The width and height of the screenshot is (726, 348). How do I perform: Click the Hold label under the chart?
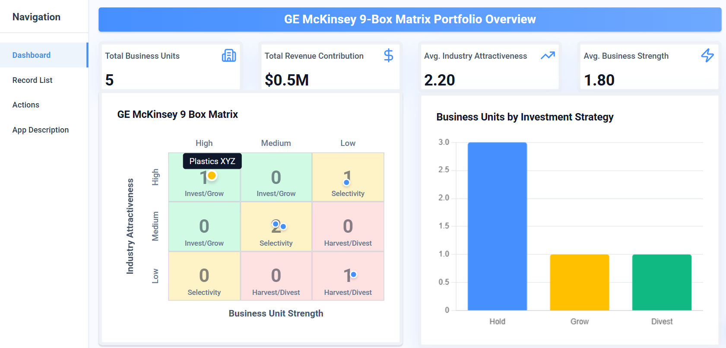(x=497, y=322)
